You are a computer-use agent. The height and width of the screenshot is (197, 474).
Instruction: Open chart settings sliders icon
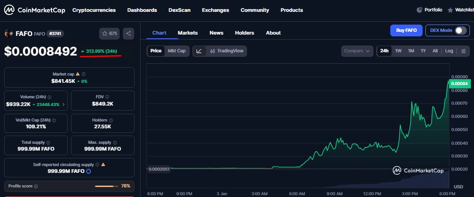[463, 51]
